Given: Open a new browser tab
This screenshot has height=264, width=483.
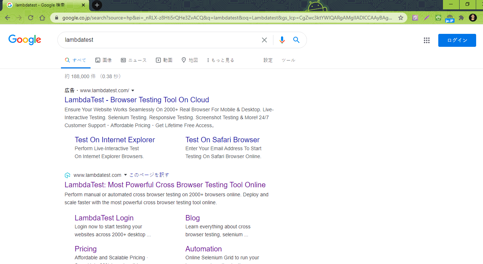Looking at the screenshot, I should click(x=97, y=5).
